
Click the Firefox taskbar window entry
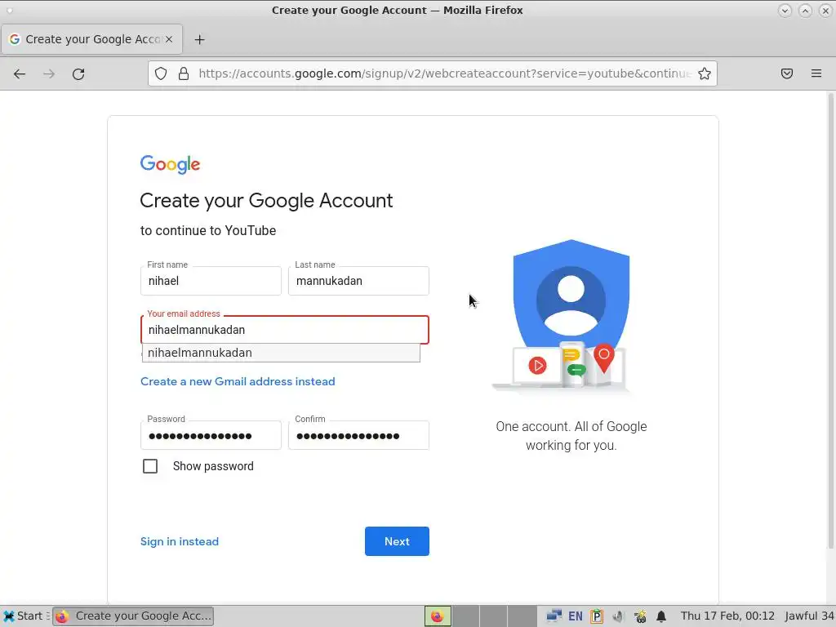point(133,616)
